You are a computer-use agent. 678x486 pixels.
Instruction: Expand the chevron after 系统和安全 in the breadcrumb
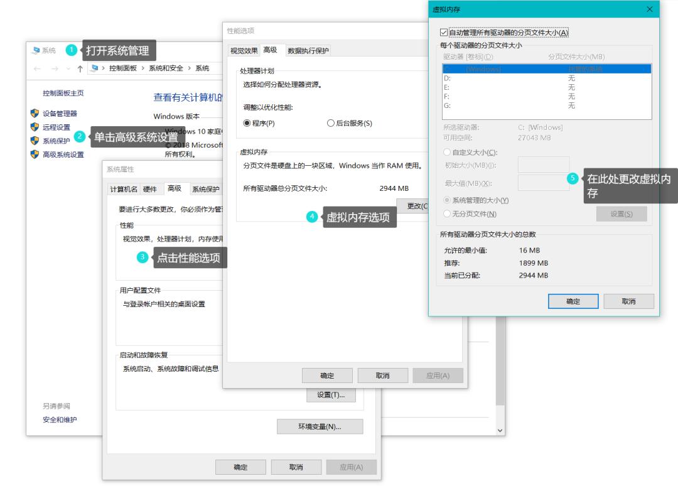tap(190, 67)
